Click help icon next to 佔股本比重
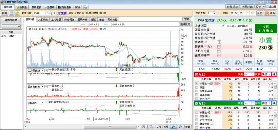 [x=219, y=51]
